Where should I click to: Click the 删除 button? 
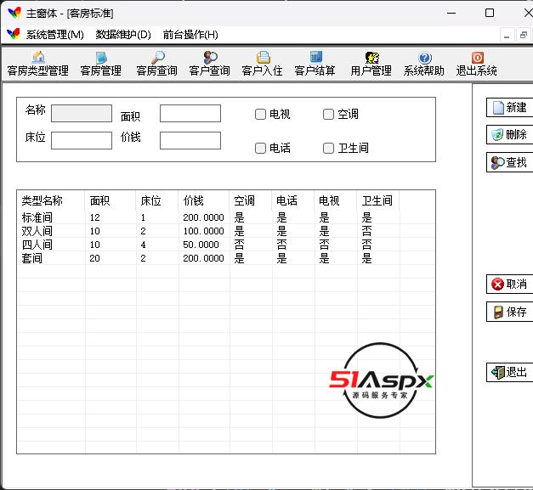(x=510, y=134)
